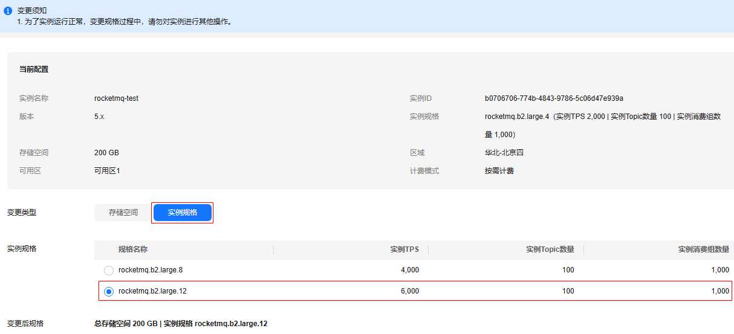Click the 变更后规格 summary text
Screen dimensions: 734x334
point(181,324)
